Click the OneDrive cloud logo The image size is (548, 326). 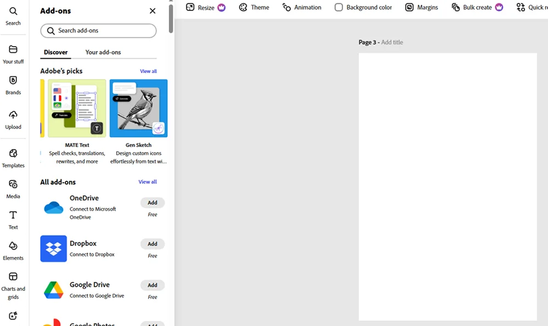pos(54,207)
